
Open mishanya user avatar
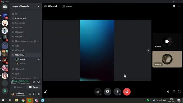[13, 94]
